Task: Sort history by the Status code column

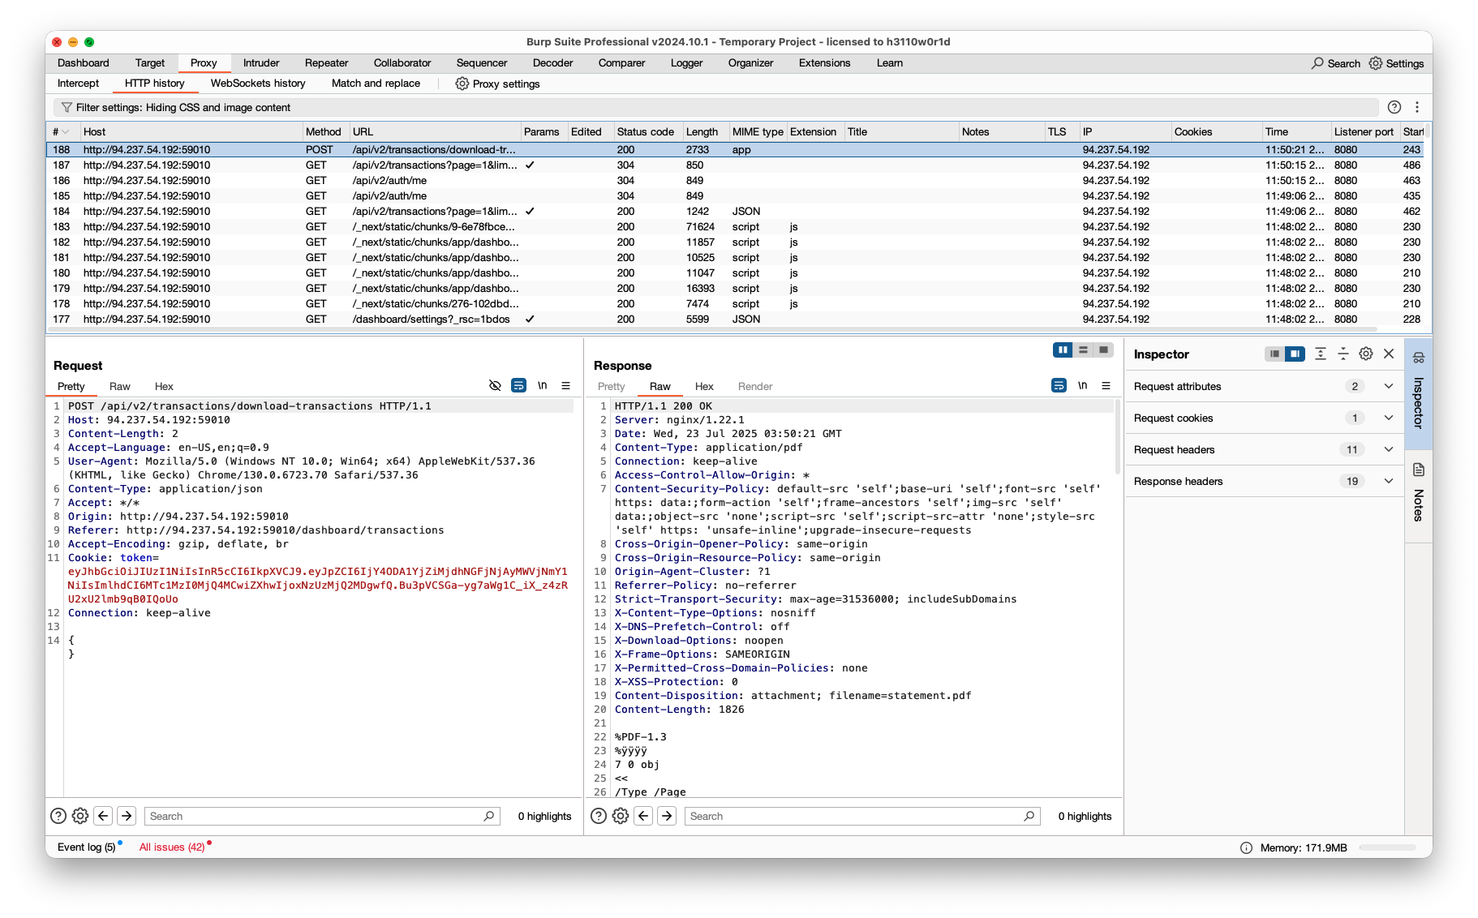Action: [646, 131]
